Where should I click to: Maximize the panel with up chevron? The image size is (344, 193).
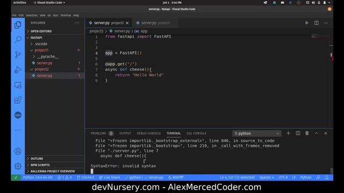(317, 133)
